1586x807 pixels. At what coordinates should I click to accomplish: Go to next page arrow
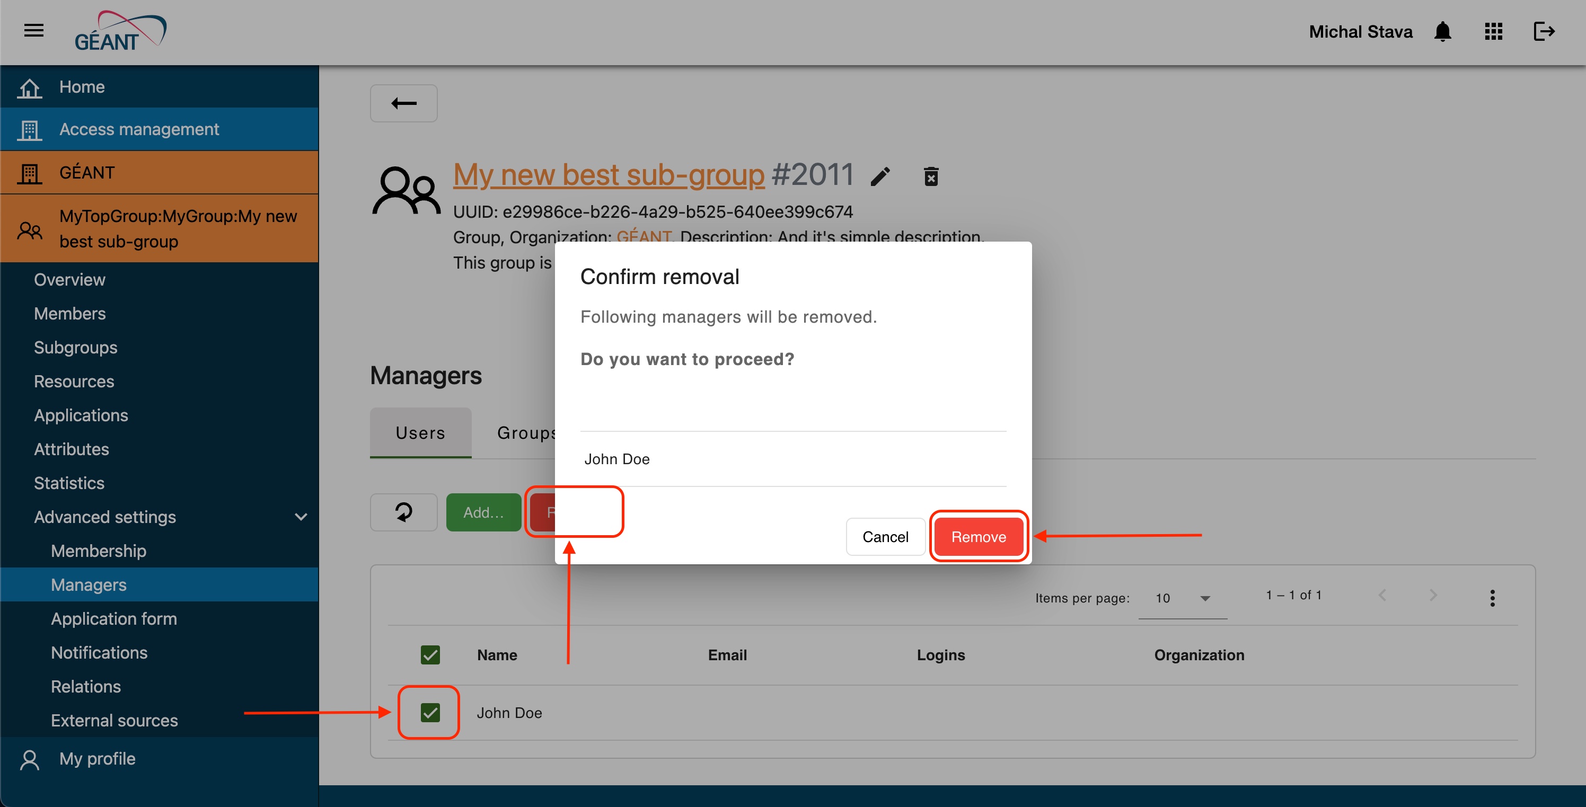(x=1433, y=595)
